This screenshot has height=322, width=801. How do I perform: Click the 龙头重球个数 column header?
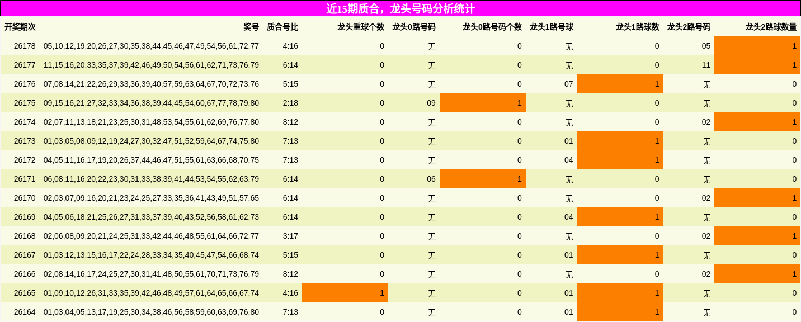[361, 27]
